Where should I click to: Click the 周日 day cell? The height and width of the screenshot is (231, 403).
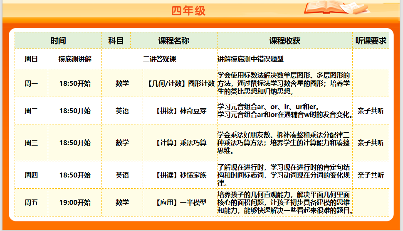[x=31, y=59]
